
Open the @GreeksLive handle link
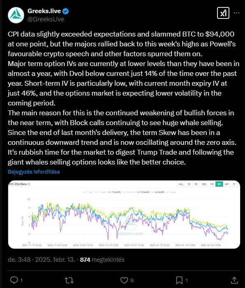pyautogui.click(x=46, y=19)
